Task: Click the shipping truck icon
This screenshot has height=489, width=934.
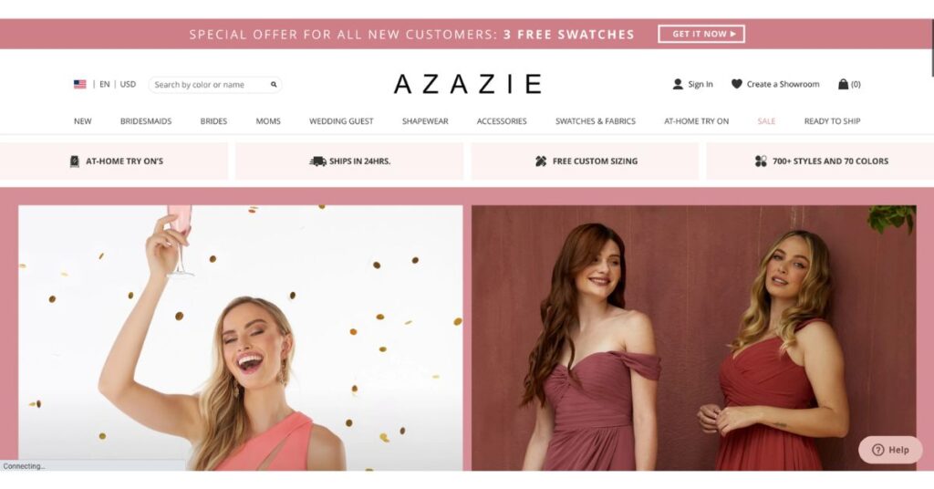Action: pos(317,161)
